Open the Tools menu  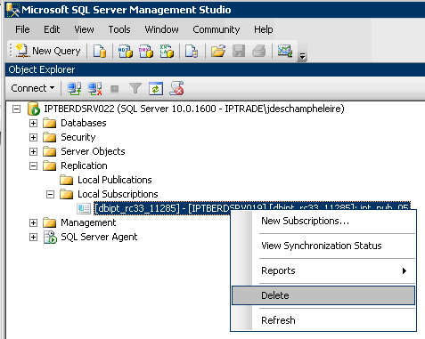119,29
